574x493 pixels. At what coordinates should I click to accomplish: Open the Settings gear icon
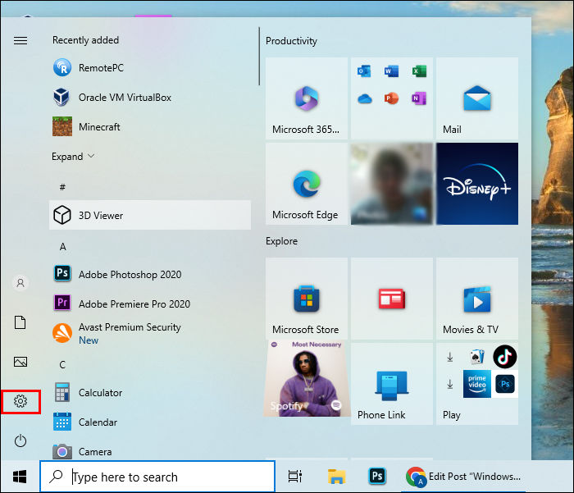pos(20,401)
